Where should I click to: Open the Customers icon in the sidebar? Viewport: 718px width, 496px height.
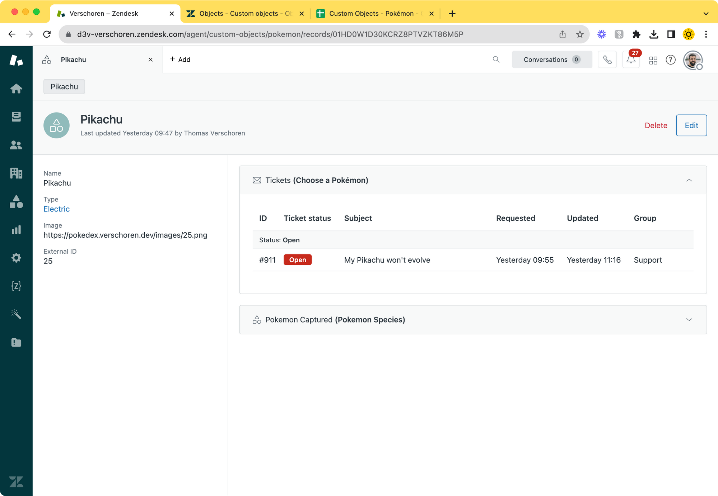[16, 145]
